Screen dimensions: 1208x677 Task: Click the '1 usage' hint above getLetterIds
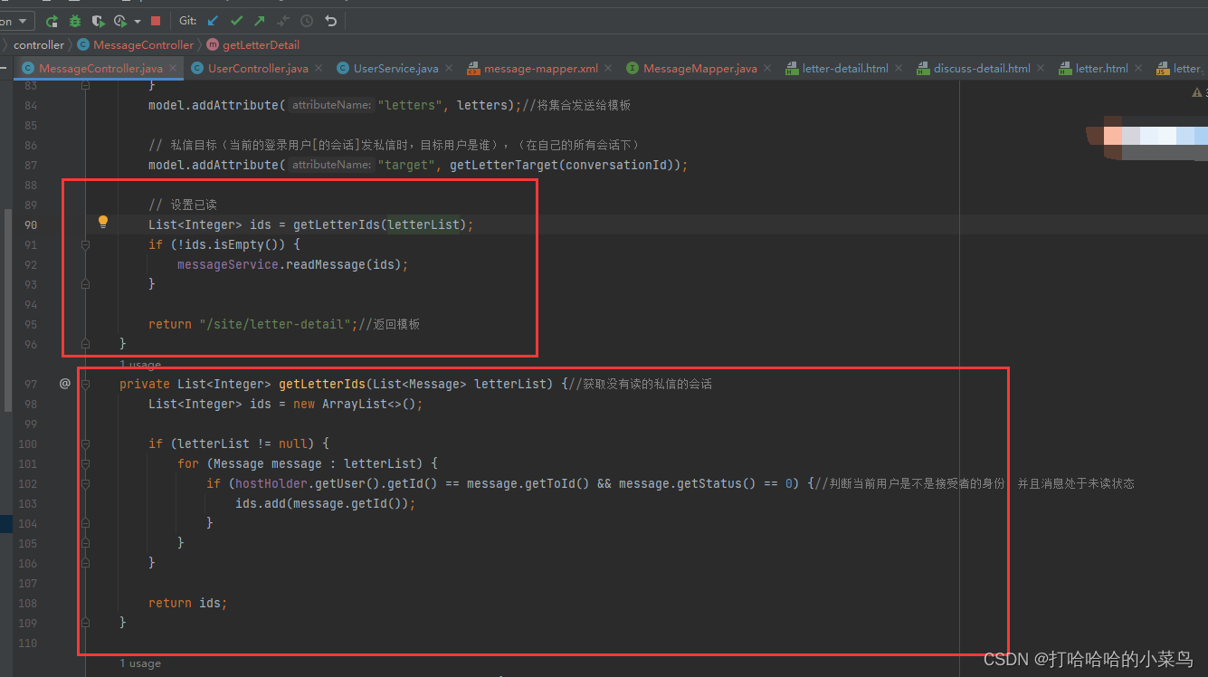[x=139, y=364]
